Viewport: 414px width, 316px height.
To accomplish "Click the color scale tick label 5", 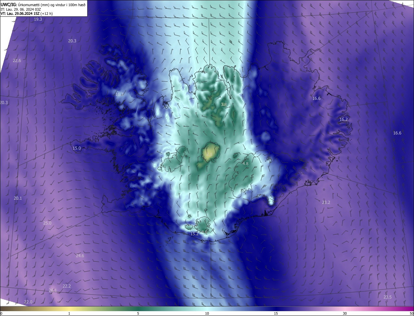I will pyautogui.click(x=138, y=314).
